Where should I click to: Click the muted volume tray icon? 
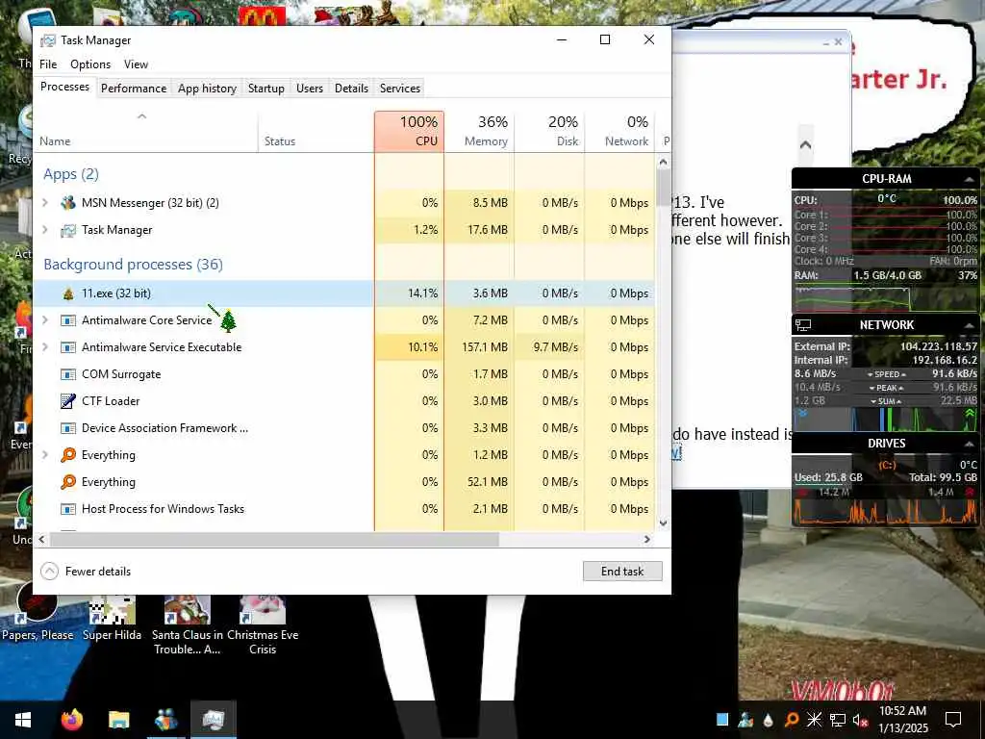click(x=860, y=720)
